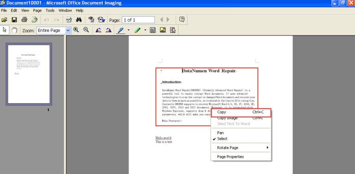
Task: Click the Find binoculars icon
Action: click(79, 20)
